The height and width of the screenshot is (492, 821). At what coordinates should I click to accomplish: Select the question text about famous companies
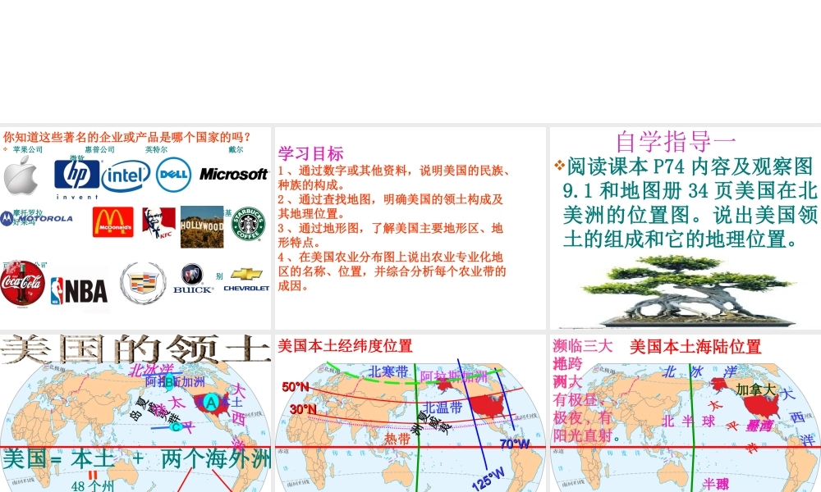(x=127, y=138)
